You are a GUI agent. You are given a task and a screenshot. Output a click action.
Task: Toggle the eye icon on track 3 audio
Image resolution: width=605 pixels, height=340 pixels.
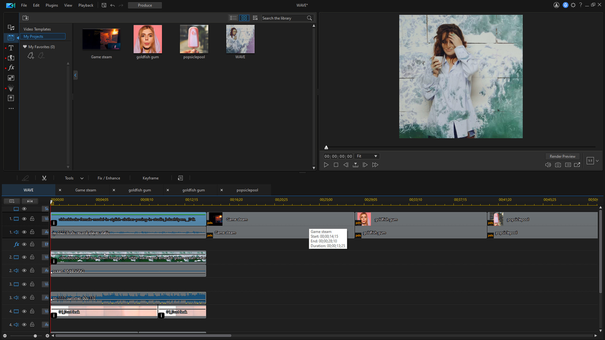(24, 297)
